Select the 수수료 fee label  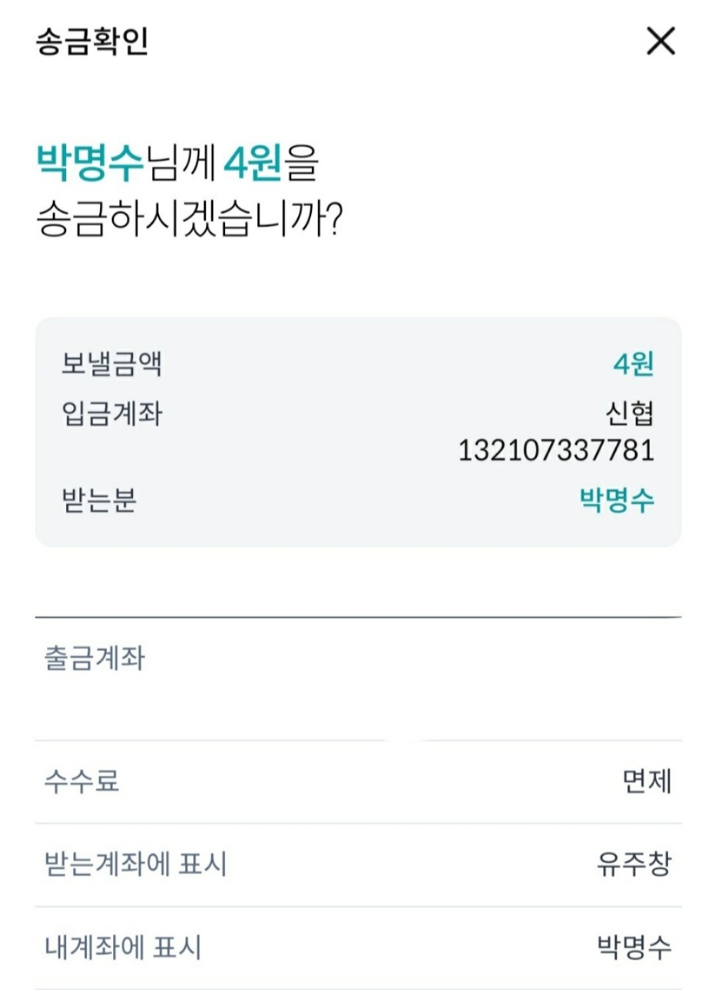point(81,781)
